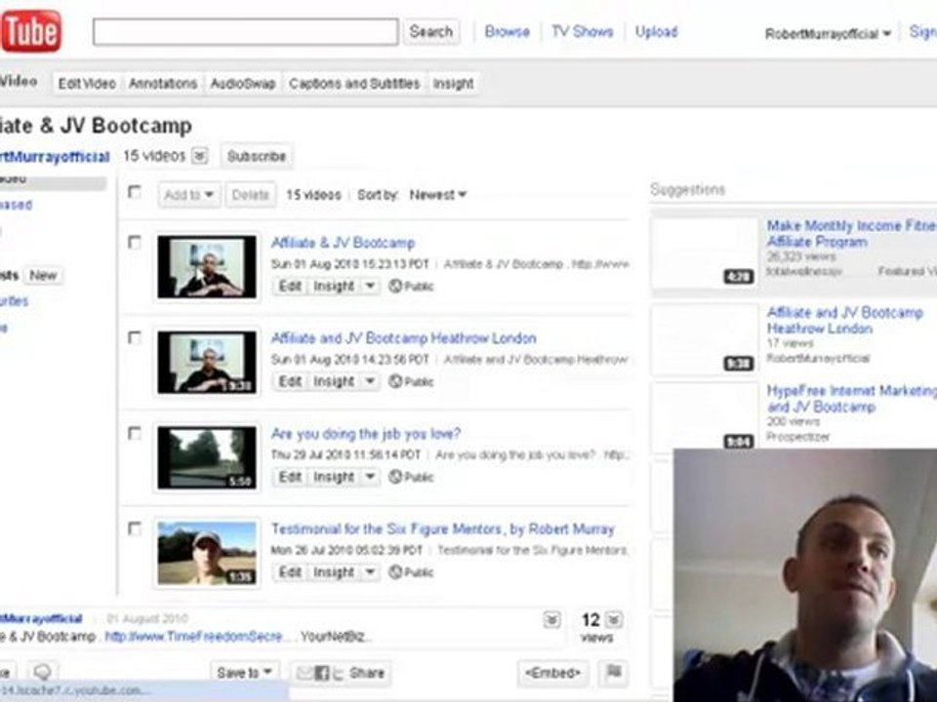Image resolution: width=937 pixels, height=702 pixels.
Task: Click the Embed button
Action: coord(552,673)
